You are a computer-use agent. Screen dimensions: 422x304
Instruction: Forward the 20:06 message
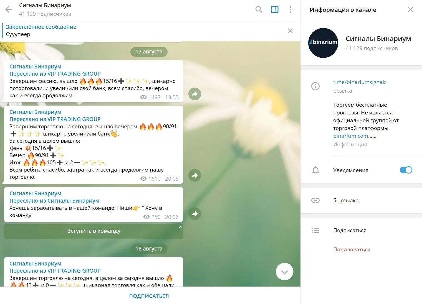click(195, 214)
